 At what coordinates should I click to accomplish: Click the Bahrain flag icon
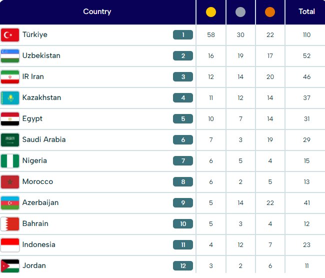coord(10,224)
